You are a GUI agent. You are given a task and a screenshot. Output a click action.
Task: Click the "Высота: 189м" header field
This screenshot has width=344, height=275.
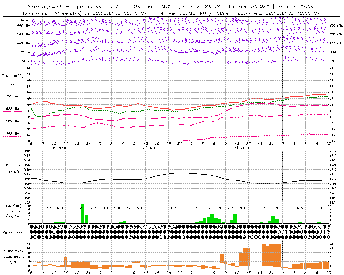(x=295, y=6)
